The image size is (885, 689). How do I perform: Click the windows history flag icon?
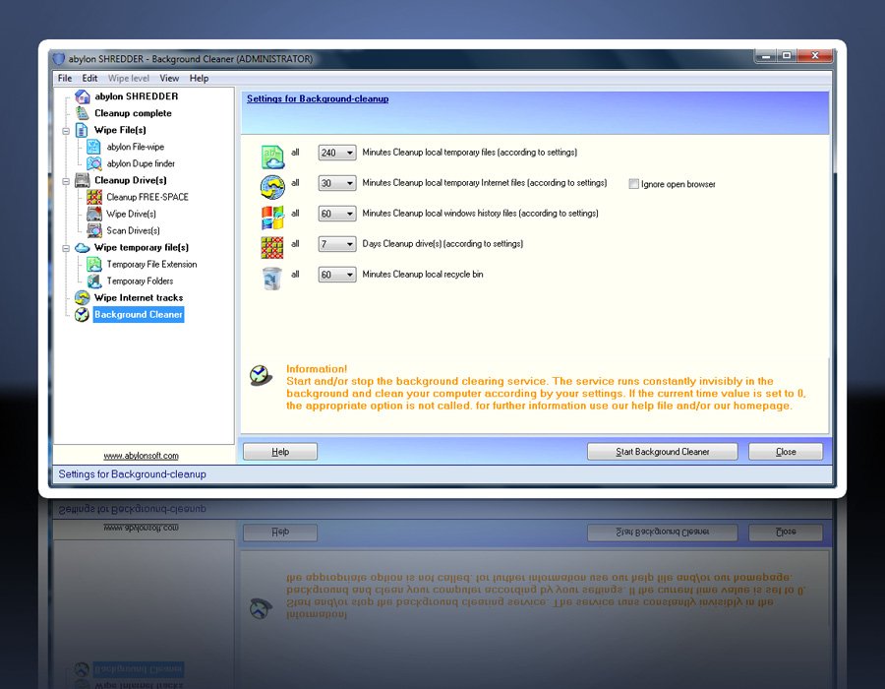(272, 218)
